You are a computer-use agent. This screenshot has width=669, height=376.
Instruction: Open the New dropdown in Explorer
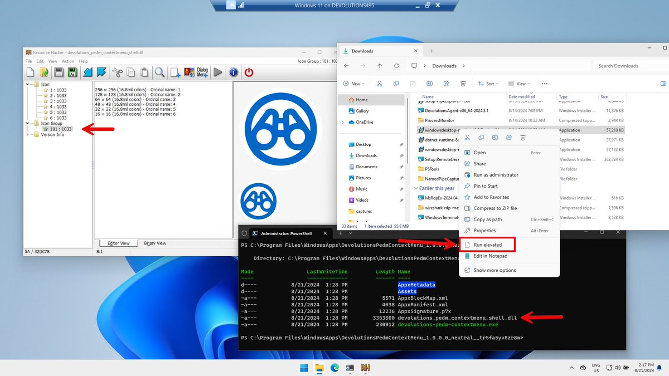(354, 84)
